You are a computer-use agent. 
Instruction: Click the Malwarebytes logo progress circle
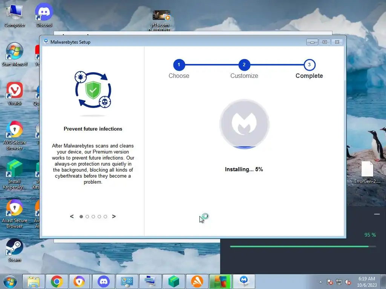[x=244, y=124]
